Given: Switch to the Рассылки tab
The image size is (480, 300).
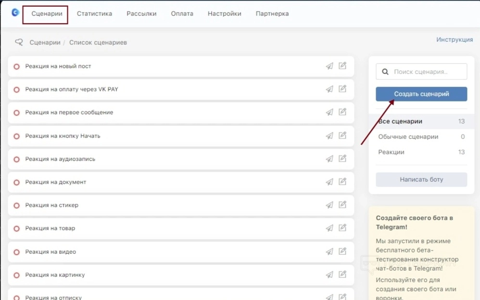Looking at the screenshot, I should [x=141, y=13].
